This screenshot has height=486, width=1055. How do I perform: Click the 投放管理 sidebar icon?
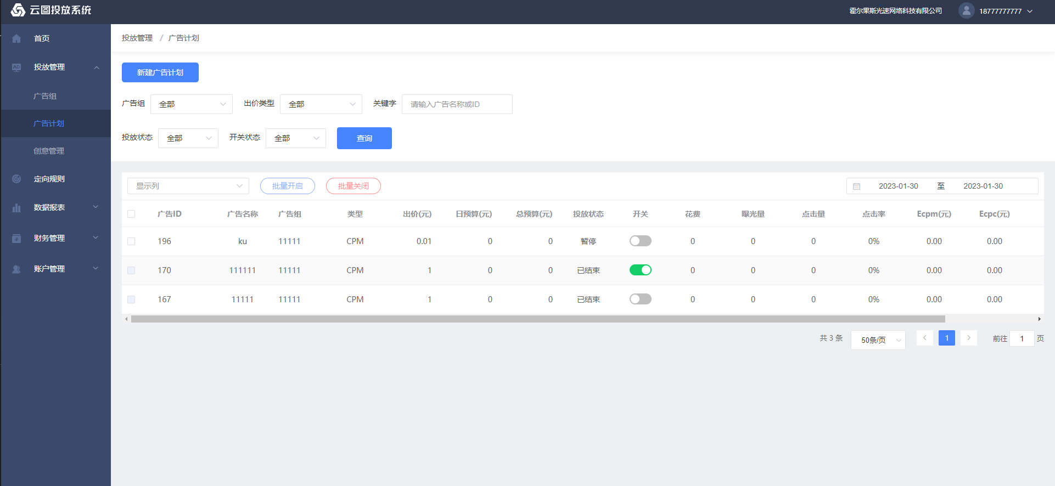tap(16, 67)
